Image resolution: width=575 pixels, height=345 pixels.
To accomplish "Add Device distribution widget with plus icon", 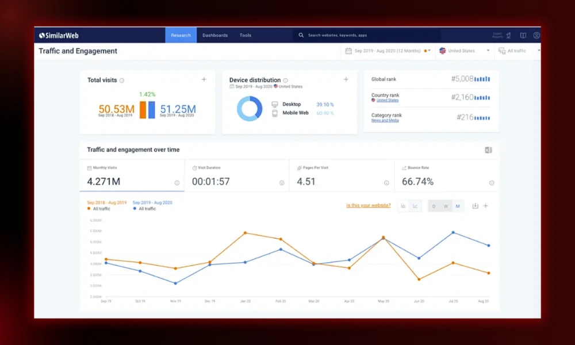I will pos(346,79).
